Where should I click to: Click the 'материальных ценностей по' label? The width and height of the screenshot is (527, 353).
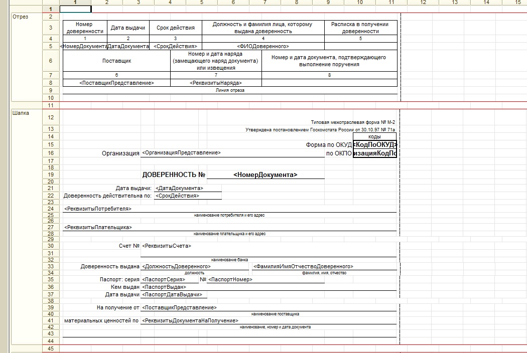101,321
